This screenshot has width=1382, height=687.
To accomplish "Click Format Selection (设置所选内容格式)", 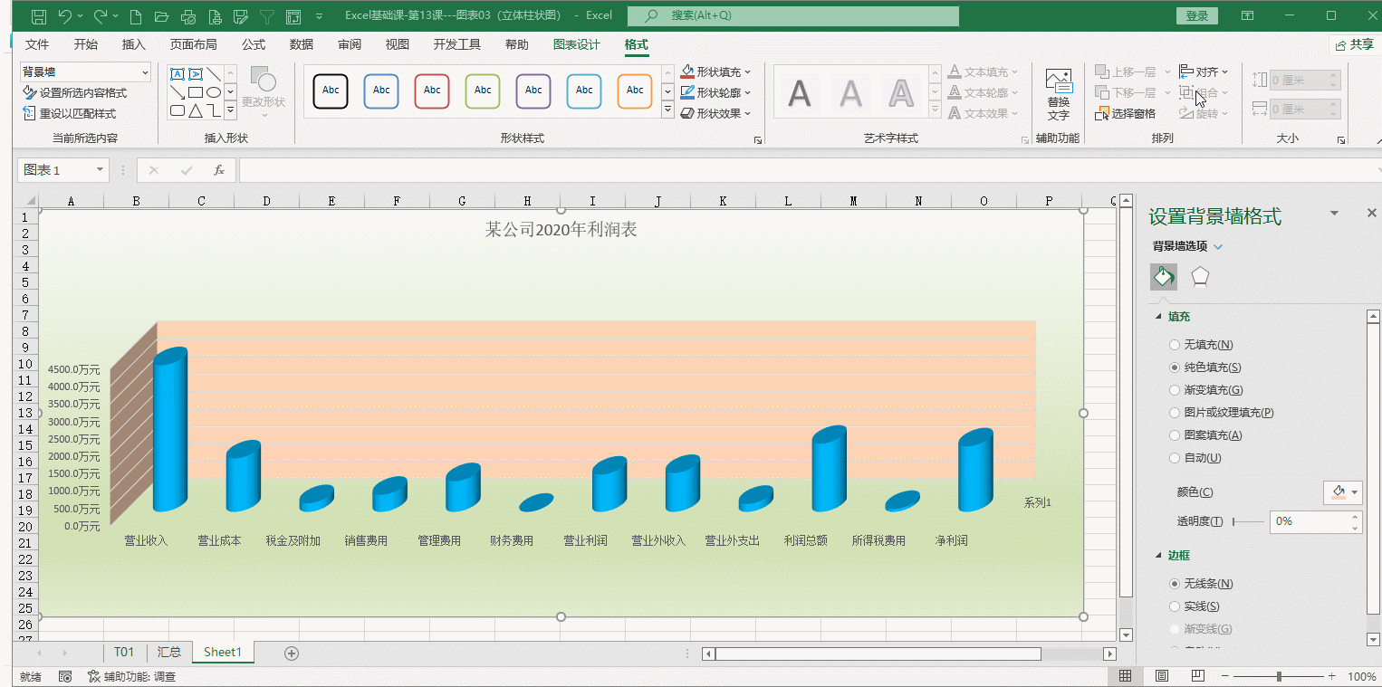I will pos(75,93).
